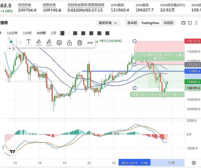Click the TradingView logo on chart
Viewport: 201px width, 168px height.
click(x=12, y=151)
